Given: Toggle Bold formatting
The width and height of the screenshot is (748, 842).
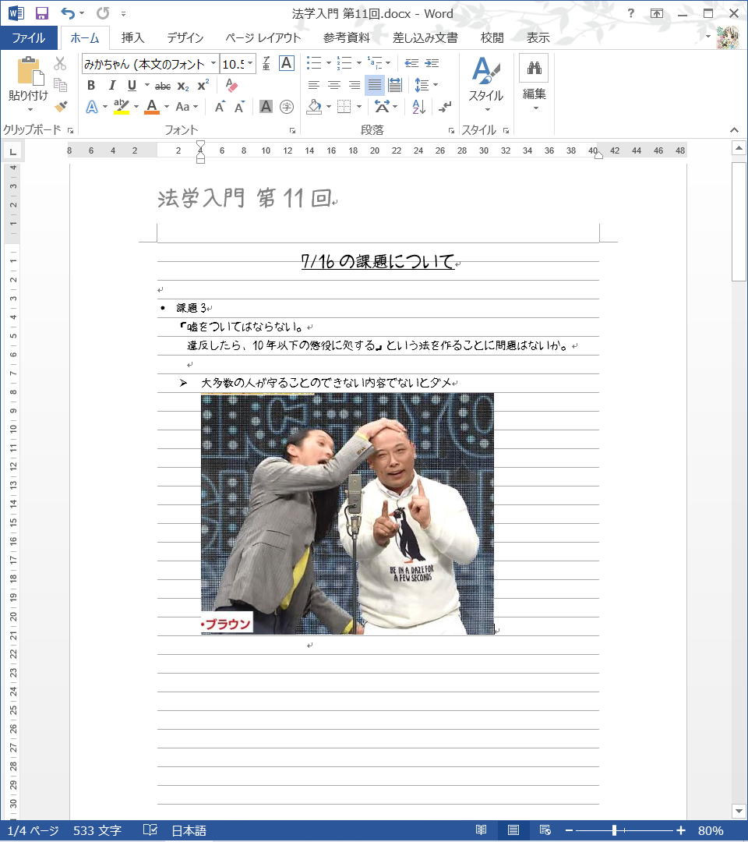Looking at the screenshot, I should coord(91,85).
